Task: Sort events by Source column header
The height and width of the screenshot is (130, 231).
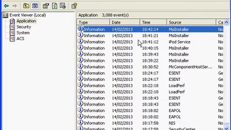Action: [191, 22]
